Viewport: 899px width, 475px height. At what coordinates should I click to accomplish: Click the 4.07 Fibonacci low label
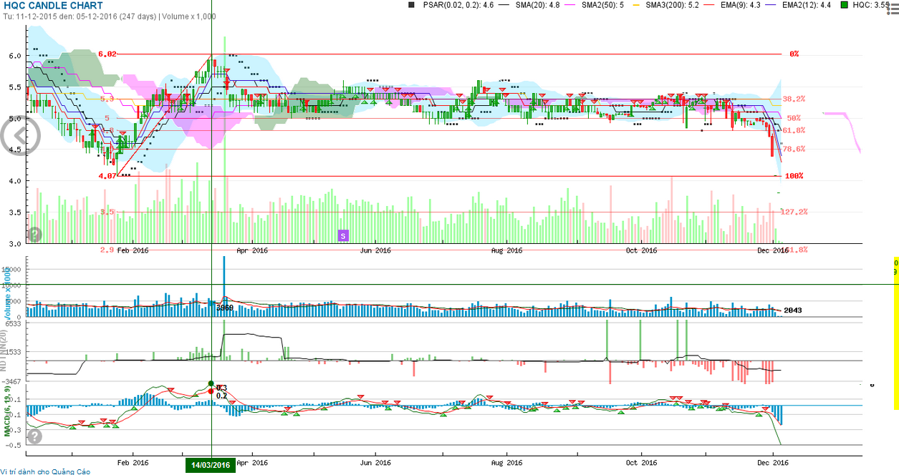click(107, 175)
